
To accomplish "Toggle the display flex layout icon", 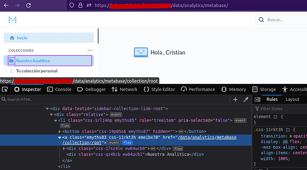I will click(x=285, y=142).
